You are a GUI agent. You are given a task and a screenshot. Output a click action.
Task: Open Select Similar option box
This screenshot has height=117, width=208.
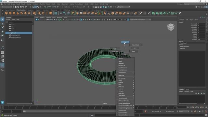[x=133, y=73]
